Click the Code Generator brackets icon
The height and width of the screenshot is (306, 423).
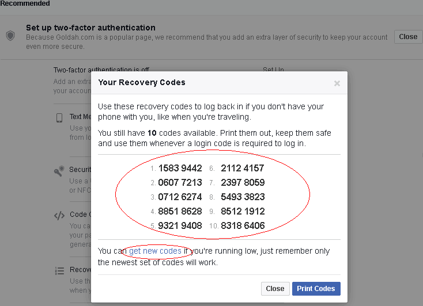pos(59,216)
